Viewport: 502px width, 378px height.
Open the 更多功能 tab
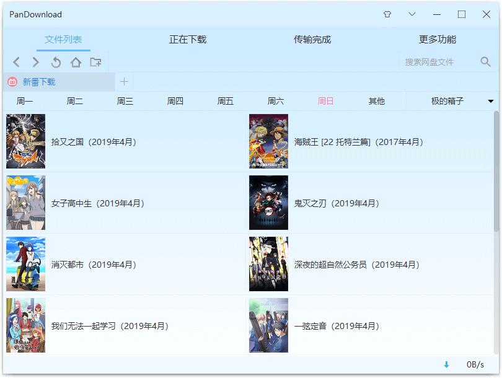(438, 38)
